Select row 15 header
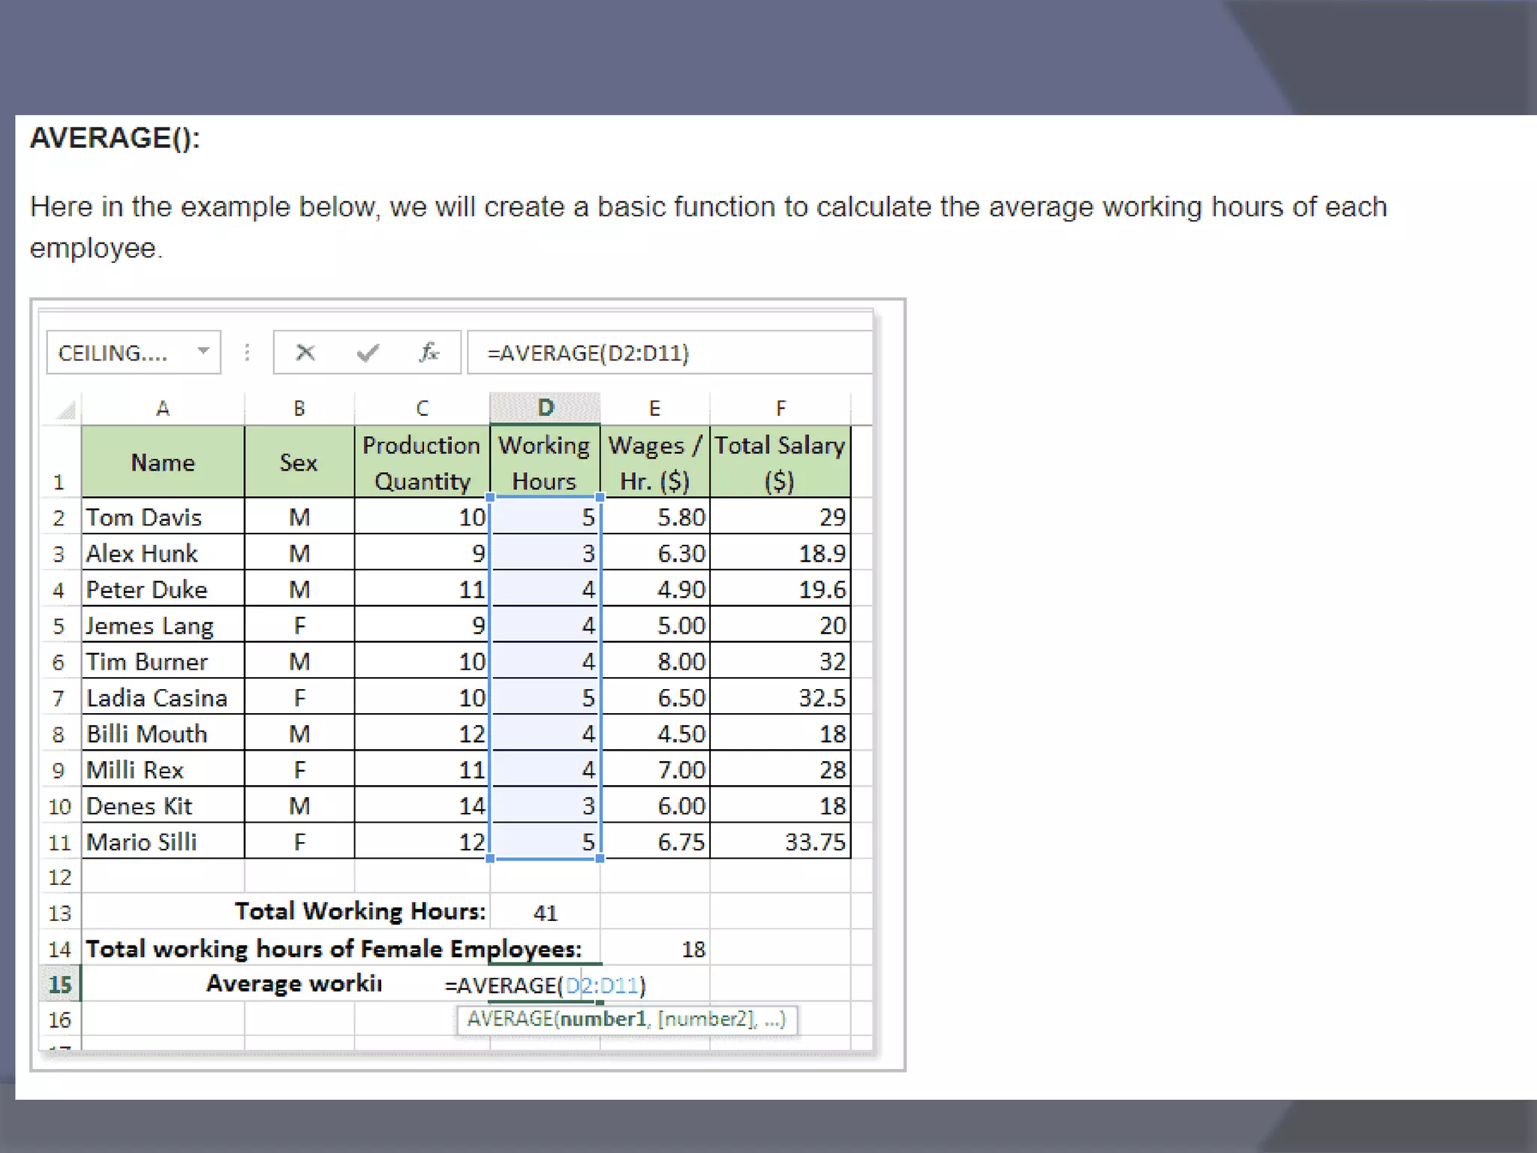Image resolution: width=1537 pixels, height=1153 pixels. point(60,984)
